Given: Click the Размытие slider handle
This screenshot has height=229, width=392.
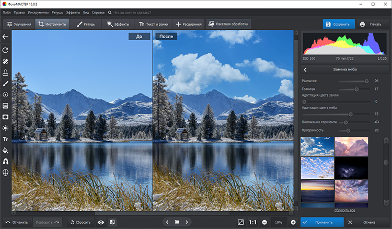Looking at the screenshot, I should tap(366, 81).
